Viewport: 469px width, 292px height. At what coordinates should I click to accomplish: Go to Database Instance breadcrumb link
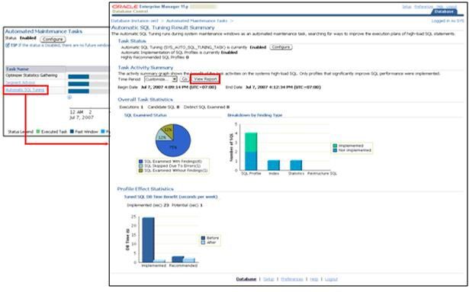click(x=135, y=21)
